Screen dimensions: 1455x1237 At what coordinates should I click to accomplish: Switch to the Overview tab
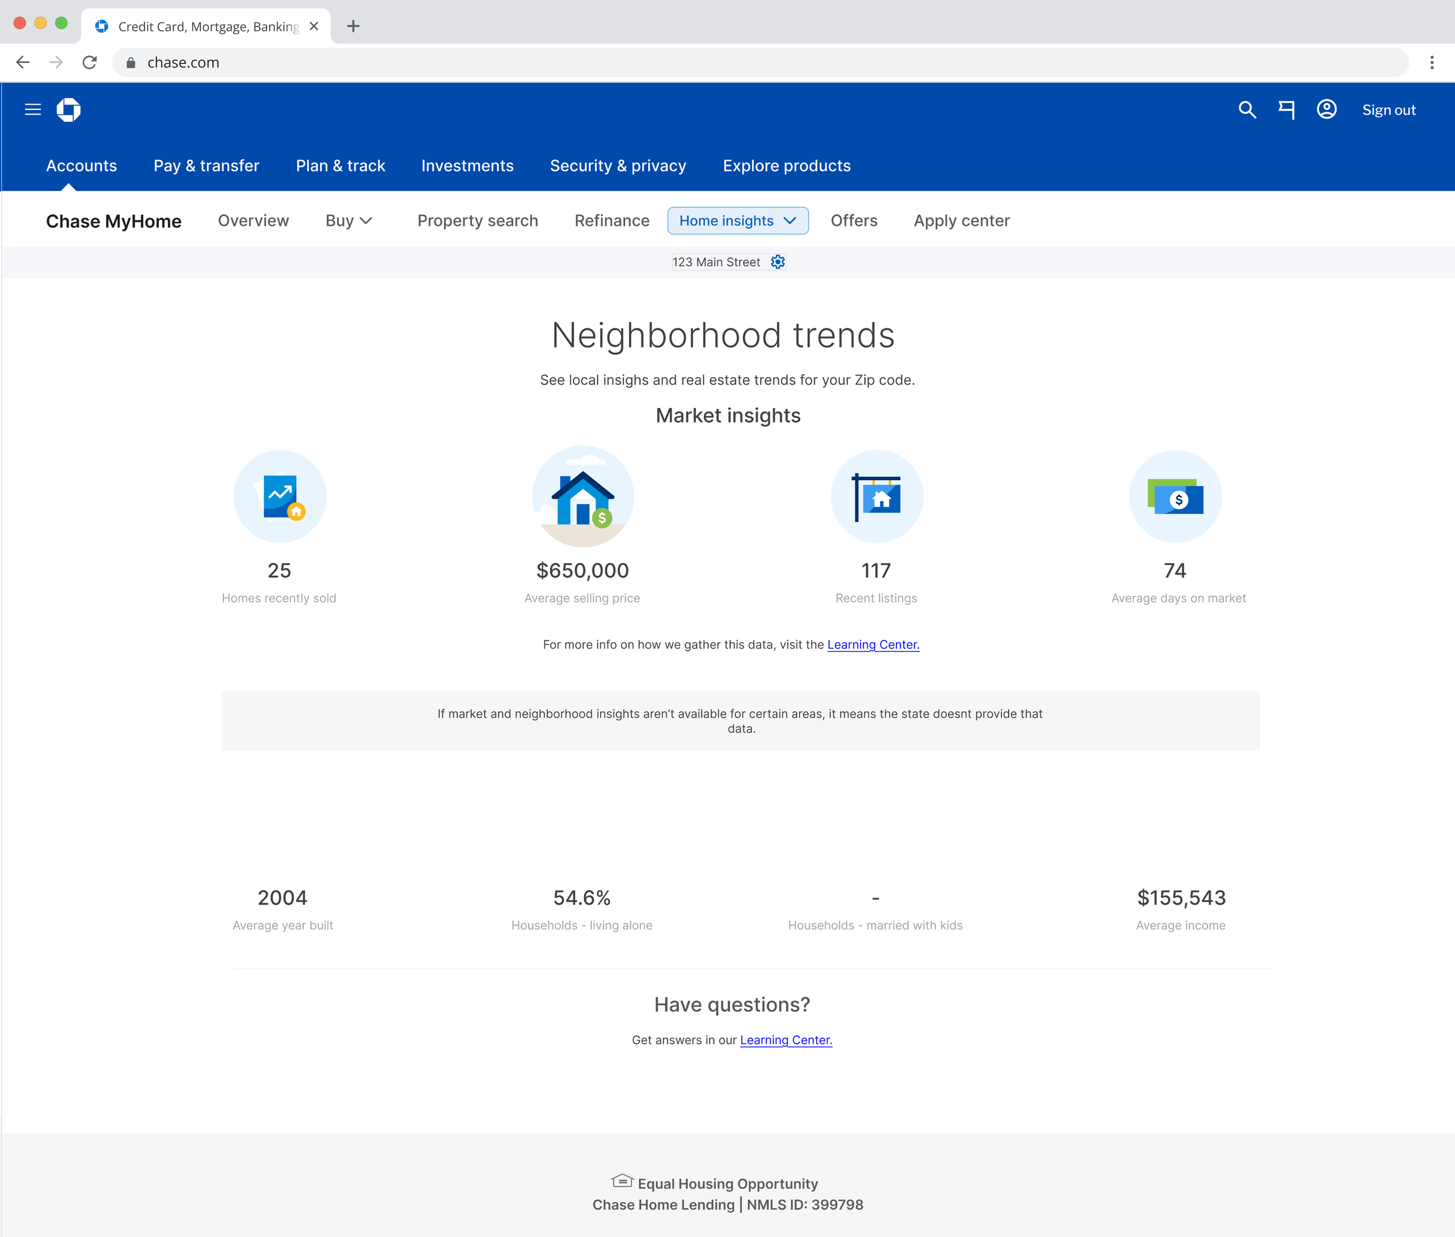point(253,221)
